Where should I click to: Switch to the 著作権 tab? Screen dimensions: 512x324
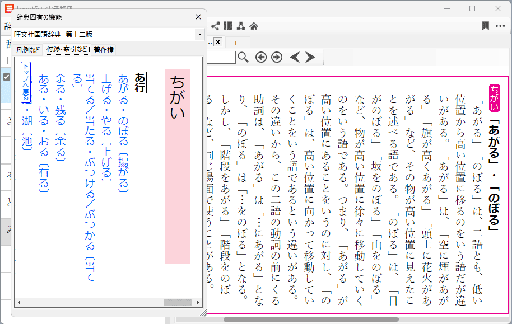[104, 50]
